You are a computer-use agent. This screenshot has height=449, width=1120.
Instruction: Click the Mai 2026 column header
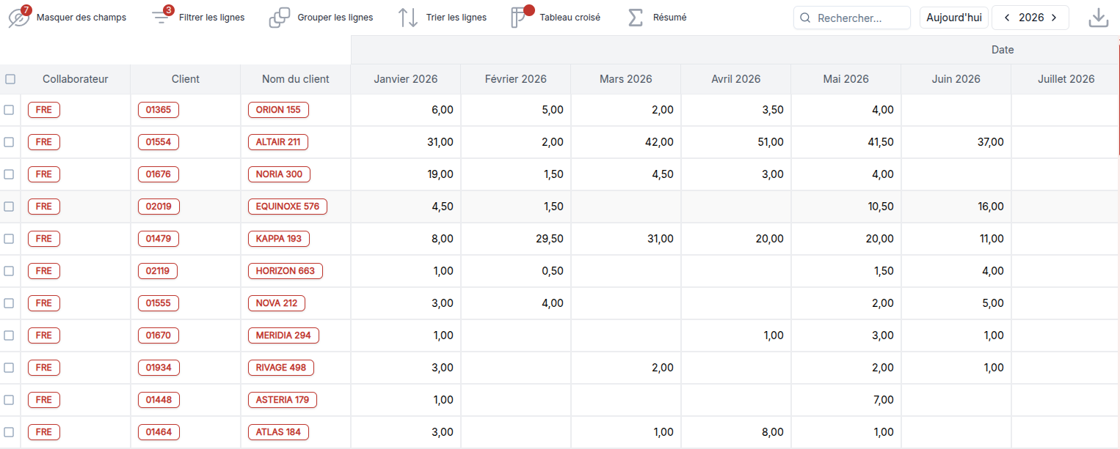pos(846,79)
